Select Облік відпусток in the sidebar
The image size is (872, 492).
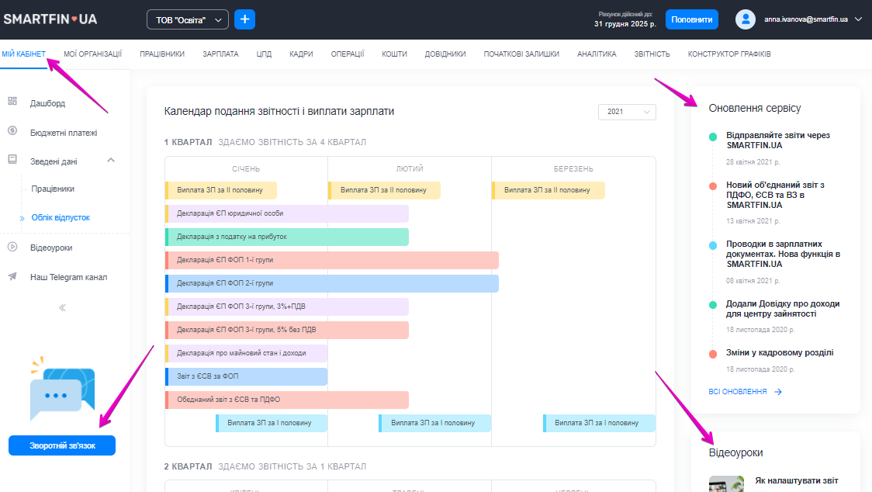tap(61, 218)
